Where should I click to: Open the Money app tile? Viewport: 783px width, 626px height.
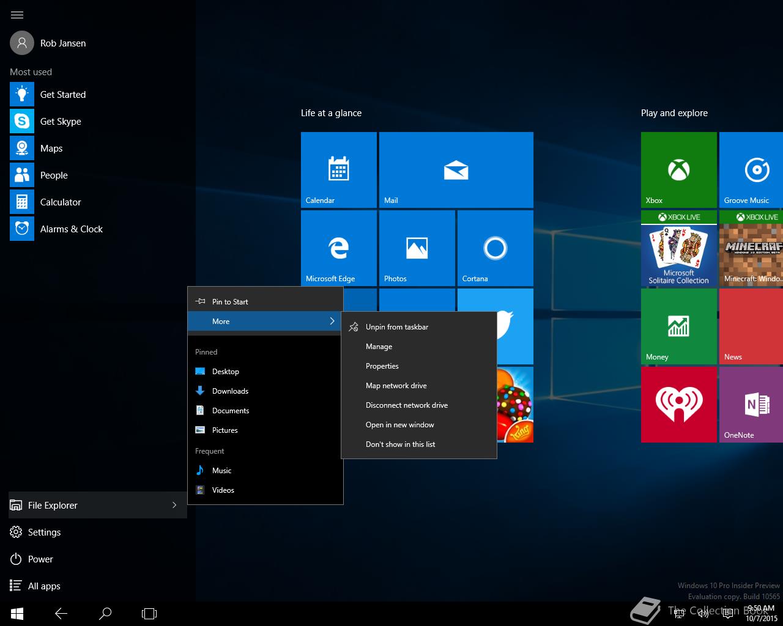pyautogui.click(x=678, y=326)
